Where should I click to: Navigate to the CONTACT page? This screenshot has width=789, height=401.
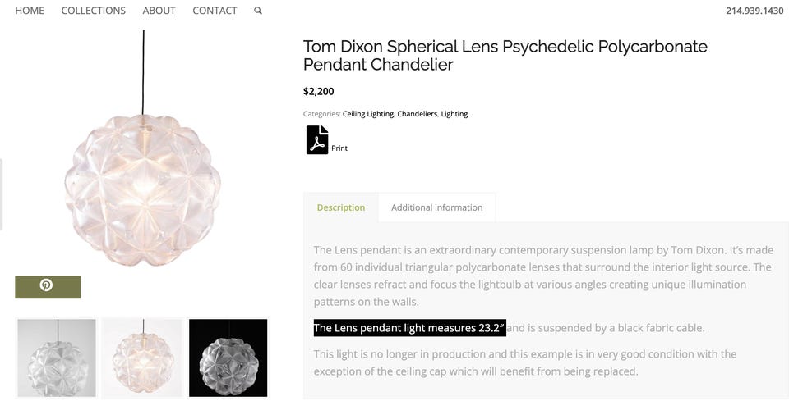pyautogui.click(x=215, y=11)
